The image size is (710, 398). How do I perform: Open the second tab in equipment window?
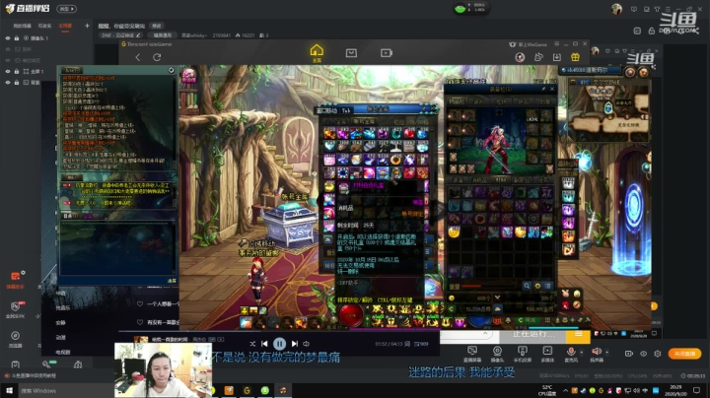(x=478, y=101)
